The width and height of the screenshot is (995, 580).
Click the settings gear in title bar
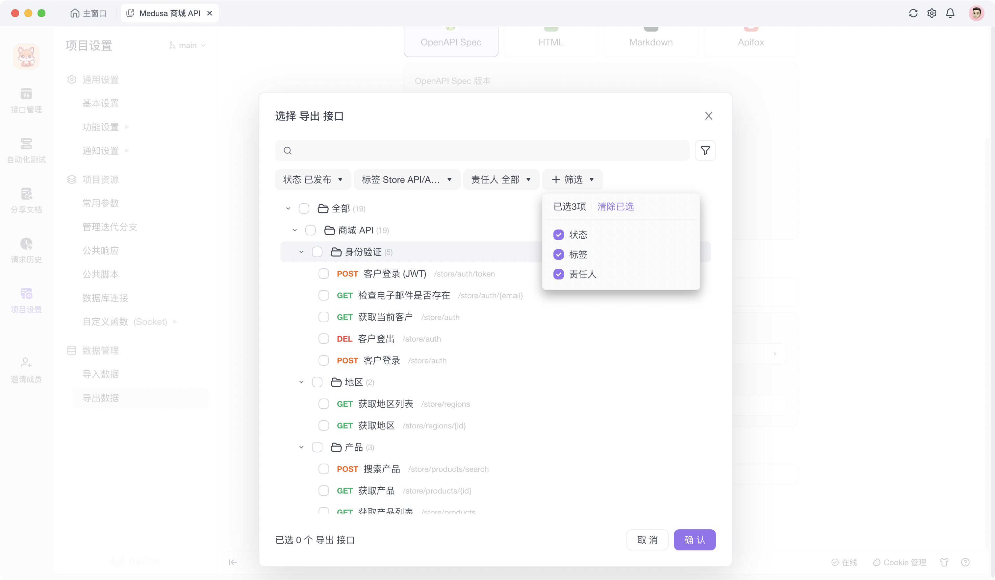(931, 13)
